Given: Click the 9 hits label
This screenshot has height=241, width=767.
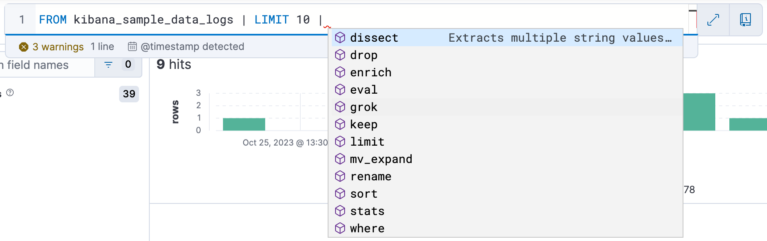Looking at the screenshot, I should pos(174,64).
